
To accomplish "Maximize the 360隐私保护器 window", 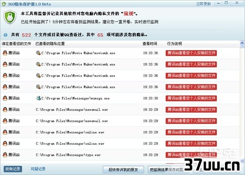I will 226,3.
